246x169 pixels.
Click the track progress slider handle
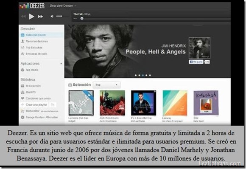[82, 19]
